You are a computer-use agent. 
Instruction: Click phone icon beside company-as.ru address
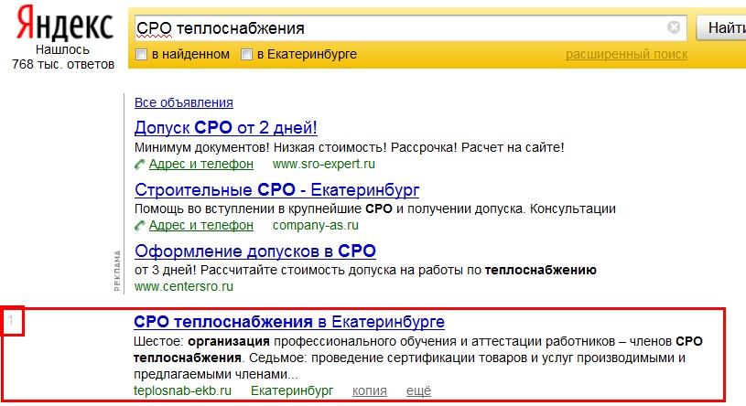140,225
